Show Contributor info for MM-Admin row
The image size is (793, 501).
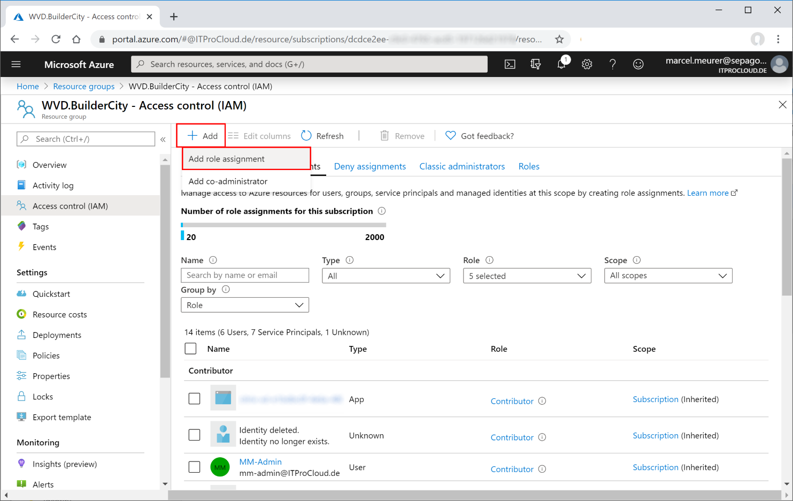pyautogui.click(x=542, y=469)
